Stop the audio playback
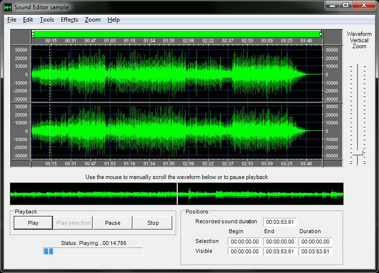The height and width of the screenshot is (273, 379). tap(153, 223)
